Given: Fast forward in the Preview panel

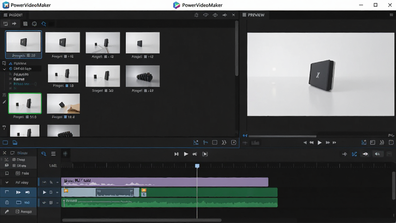Looking at the screenshot, I should click(328, 142).
